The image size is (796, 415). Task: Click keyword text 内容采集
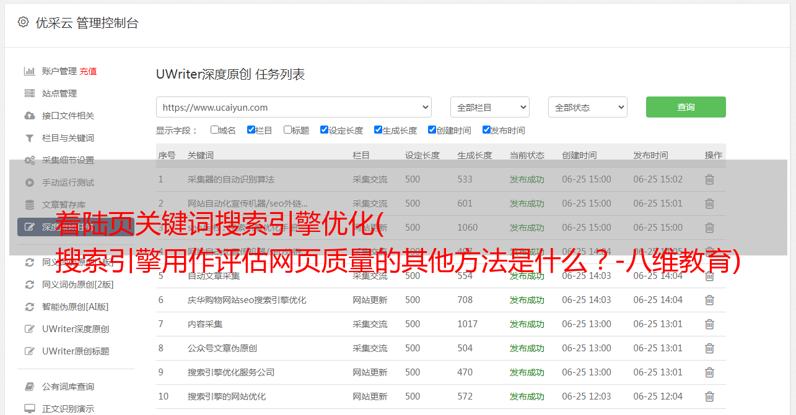[x=205, y=324]
